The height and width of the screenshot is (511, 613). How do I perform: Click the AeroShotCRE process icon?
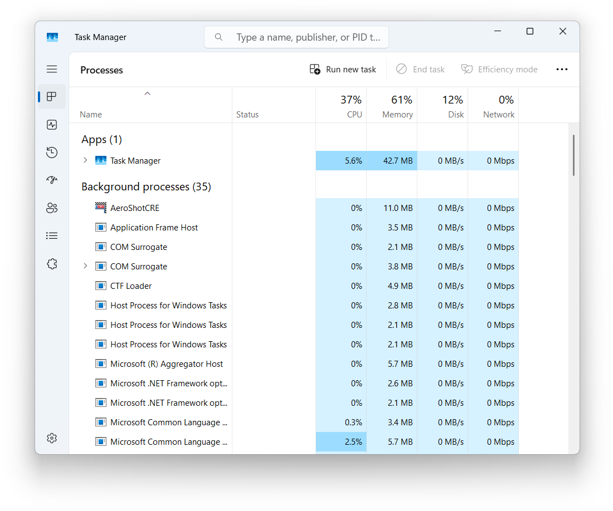tap(101, 208)
